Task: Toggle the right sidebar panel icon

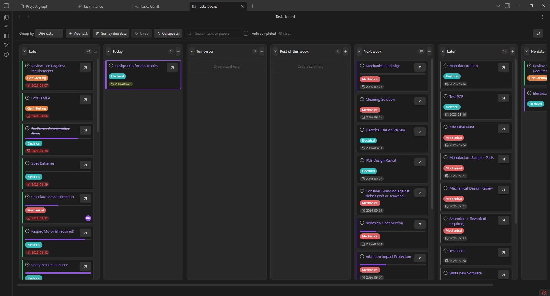Action: coord(507,6)
